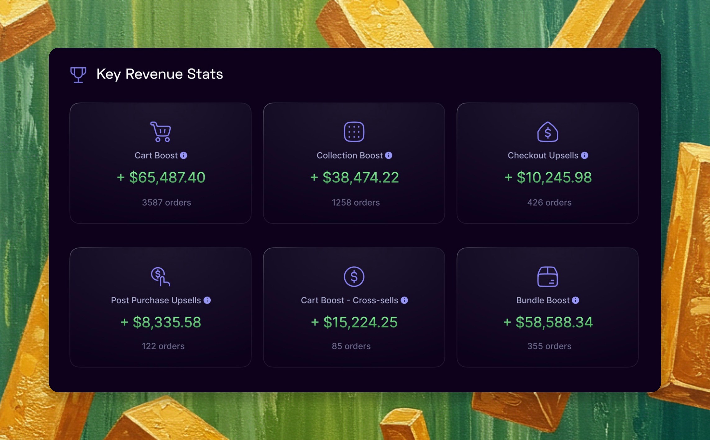
Task: Open the info tooltip next to Cart Boost
Action: pyautogui.click(x=184, y=155)
